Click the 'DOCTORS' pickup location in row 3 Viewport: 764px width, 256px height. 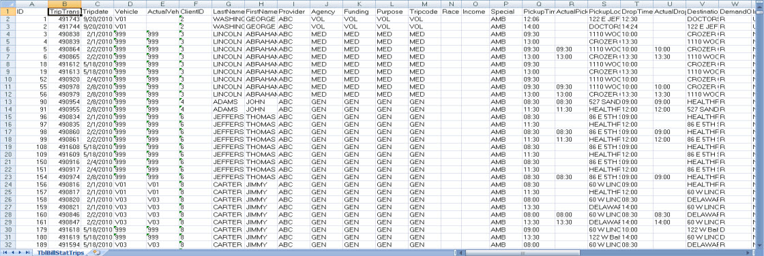[x=604, y=27]
